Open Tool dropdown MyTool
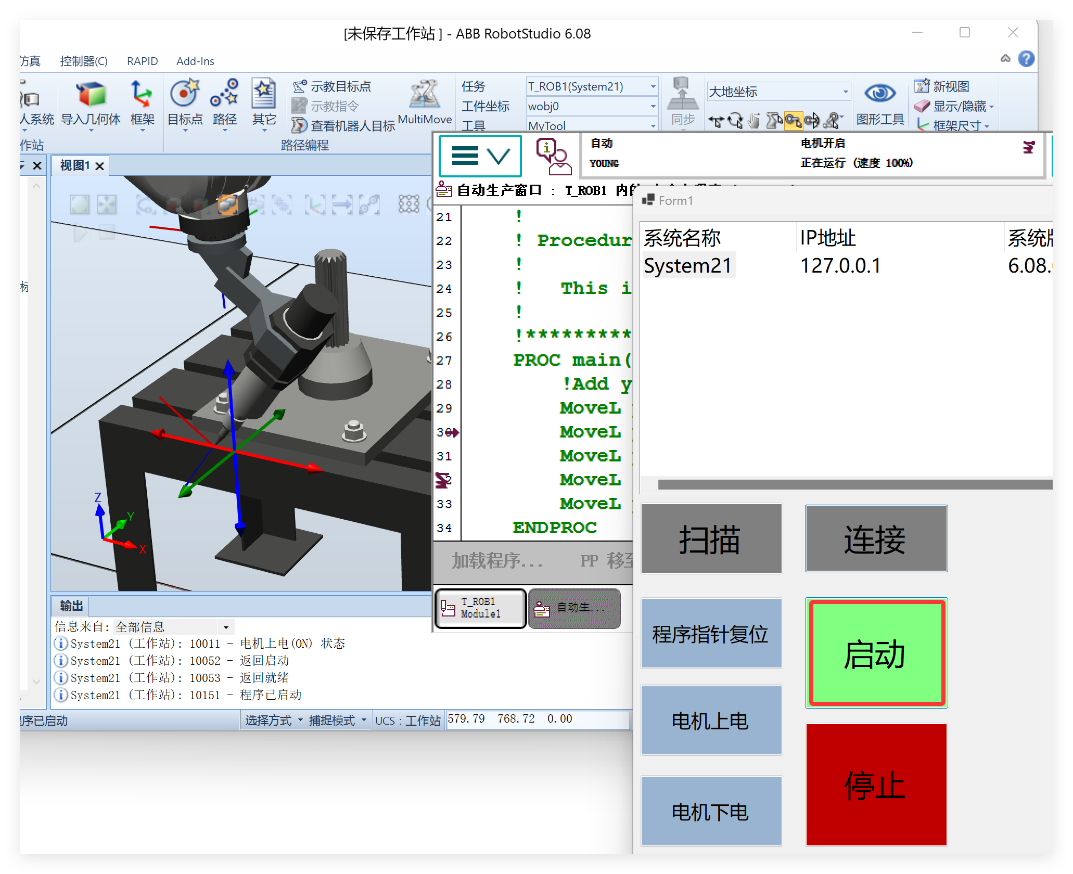Image resolution: width=1073 pixels, height=874 pixels. tap(592, 125)
